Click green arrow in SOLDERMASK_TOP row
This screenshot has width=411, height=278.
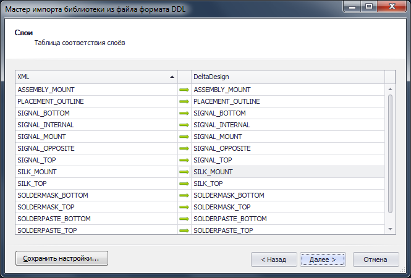coord(184,207)
